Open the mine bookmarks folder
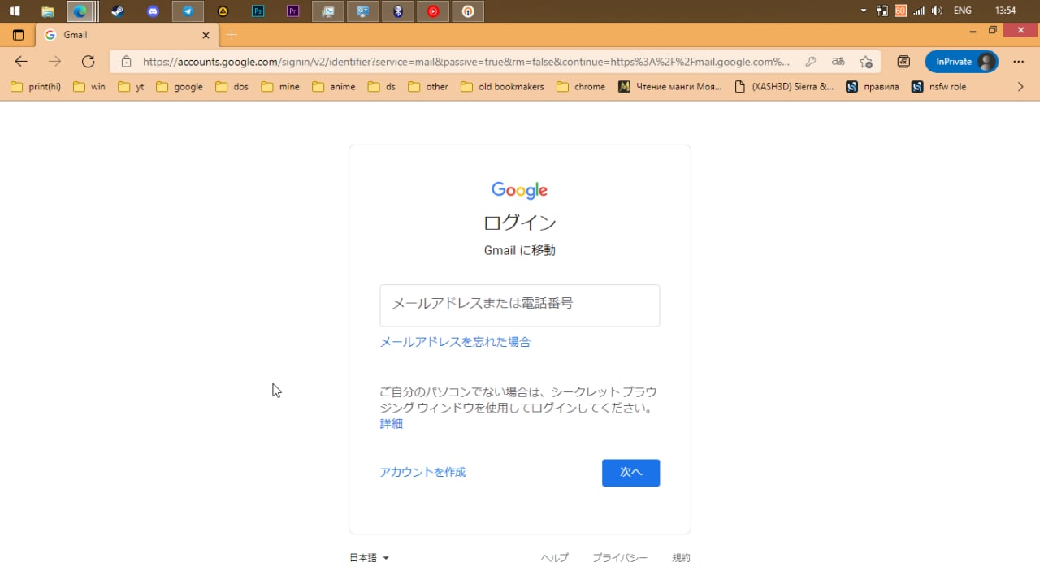 tap(280, 87)
